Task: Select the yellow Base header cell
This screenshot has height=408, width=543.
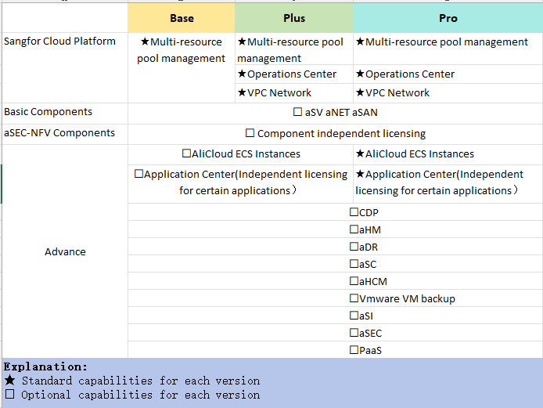Action: (x=181, y=18)
